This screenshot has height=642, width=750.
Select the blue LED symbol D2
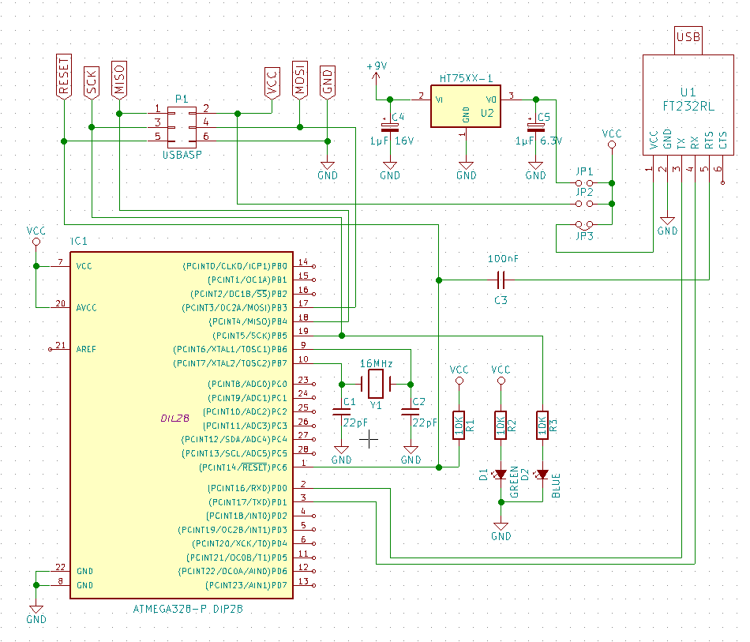point(542,476)
